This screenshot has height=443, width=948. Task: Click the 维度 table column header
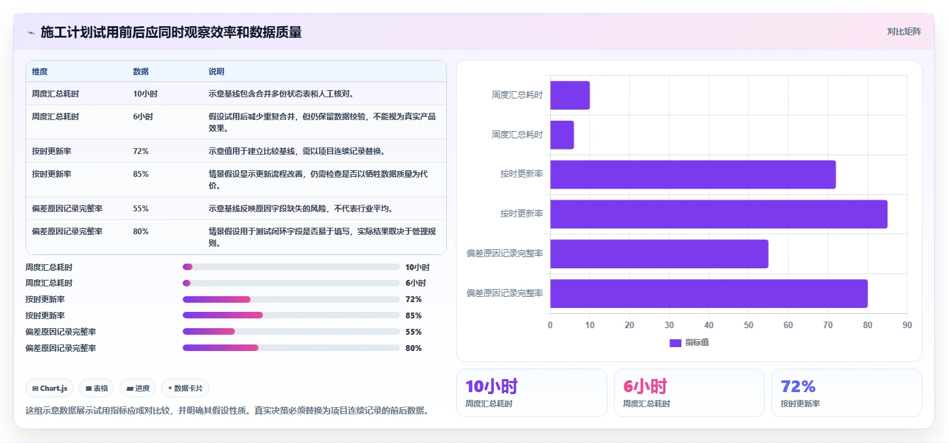pos(40,71)
